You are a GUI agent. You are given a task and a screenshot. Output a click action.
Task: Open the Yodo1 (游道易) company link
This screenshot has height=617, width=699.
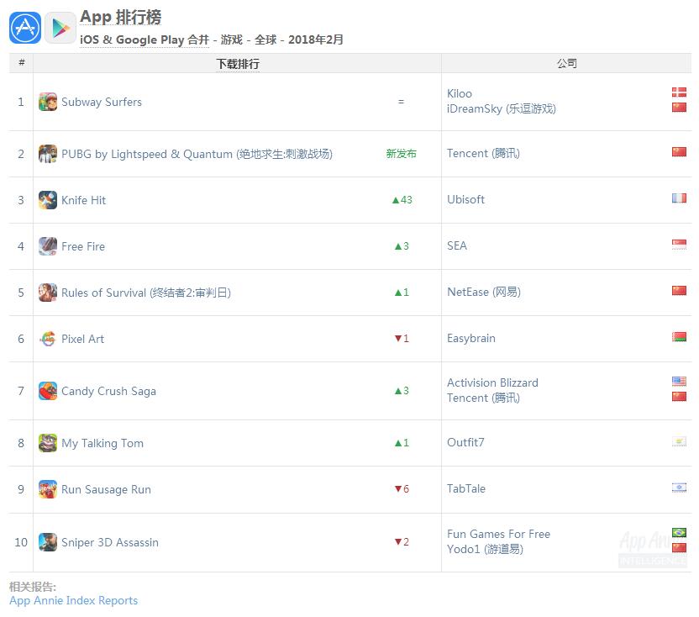coord(486,549)
